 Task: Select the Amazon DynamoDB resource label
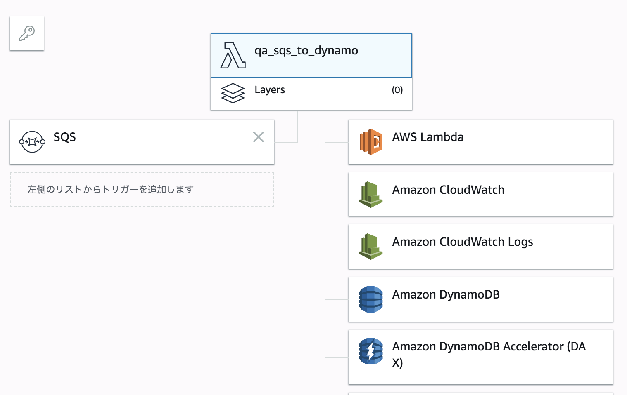point(446,294)
